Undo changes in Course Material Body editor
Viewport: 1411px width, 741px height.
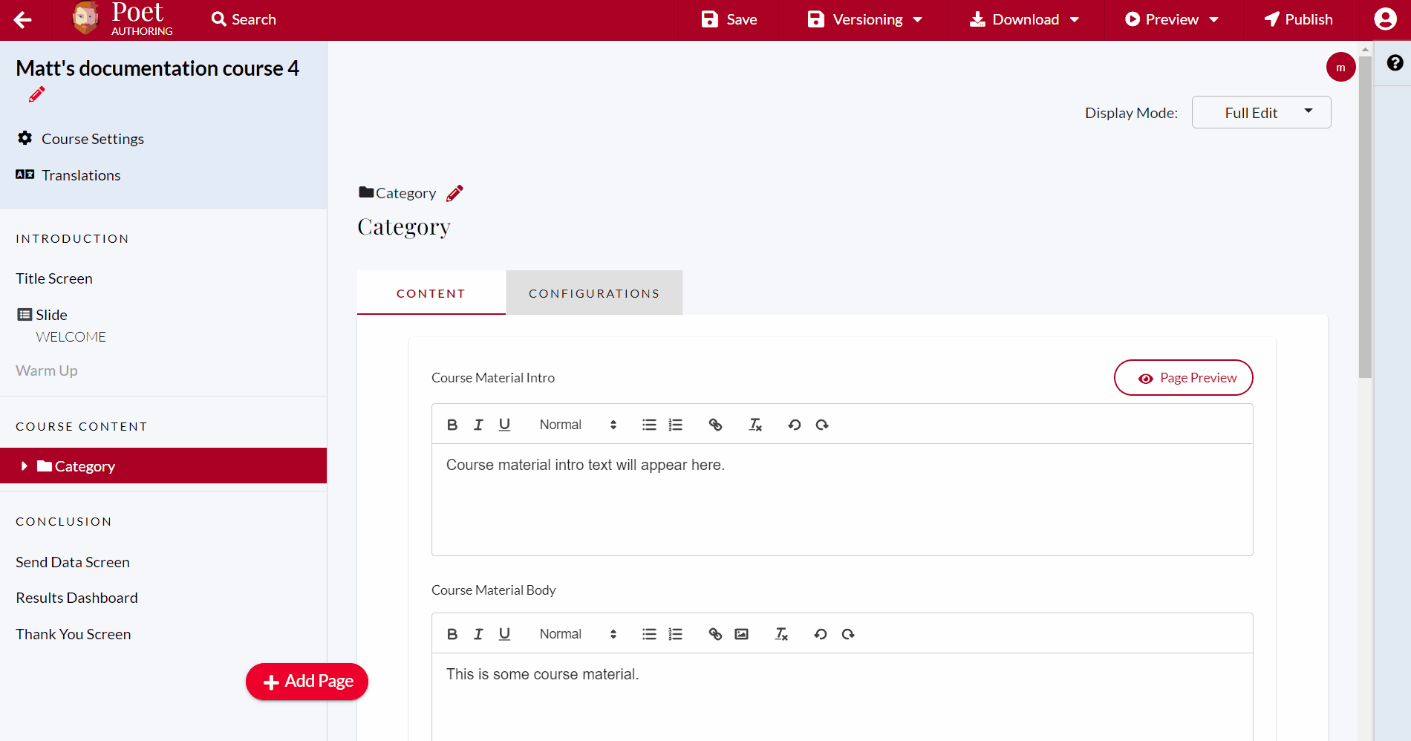820,633
